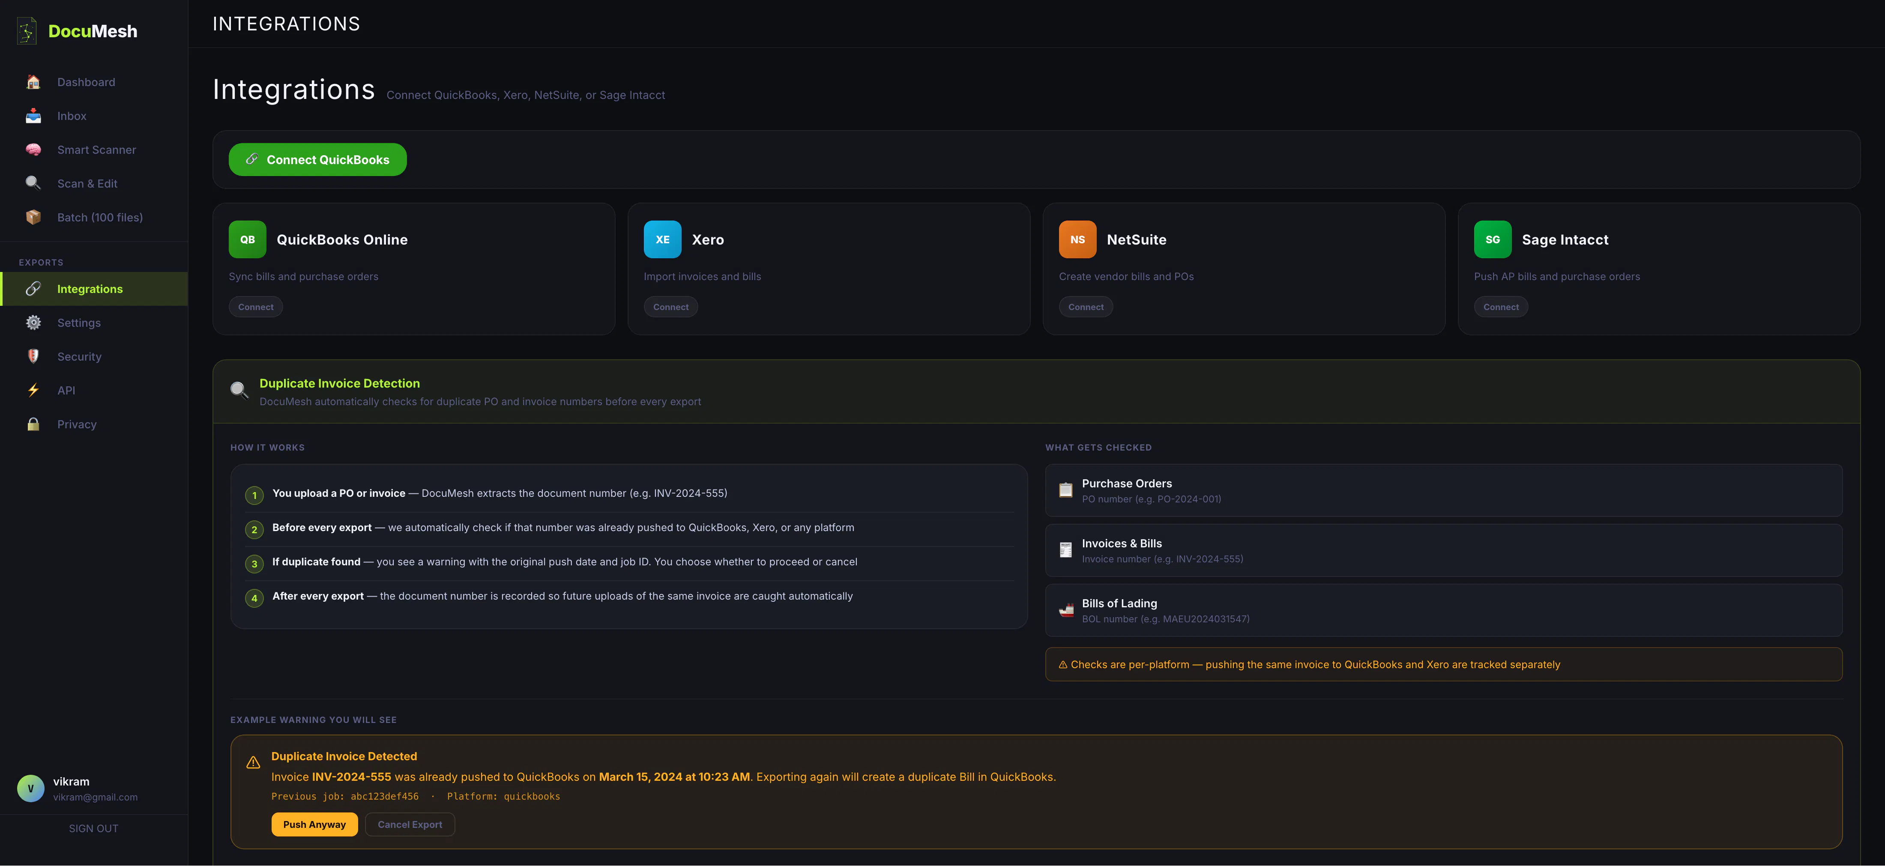The width and height of the screenshot is (1885, 866).
Task: Click the step 1 number badge
Action: (x=254, y=495)
